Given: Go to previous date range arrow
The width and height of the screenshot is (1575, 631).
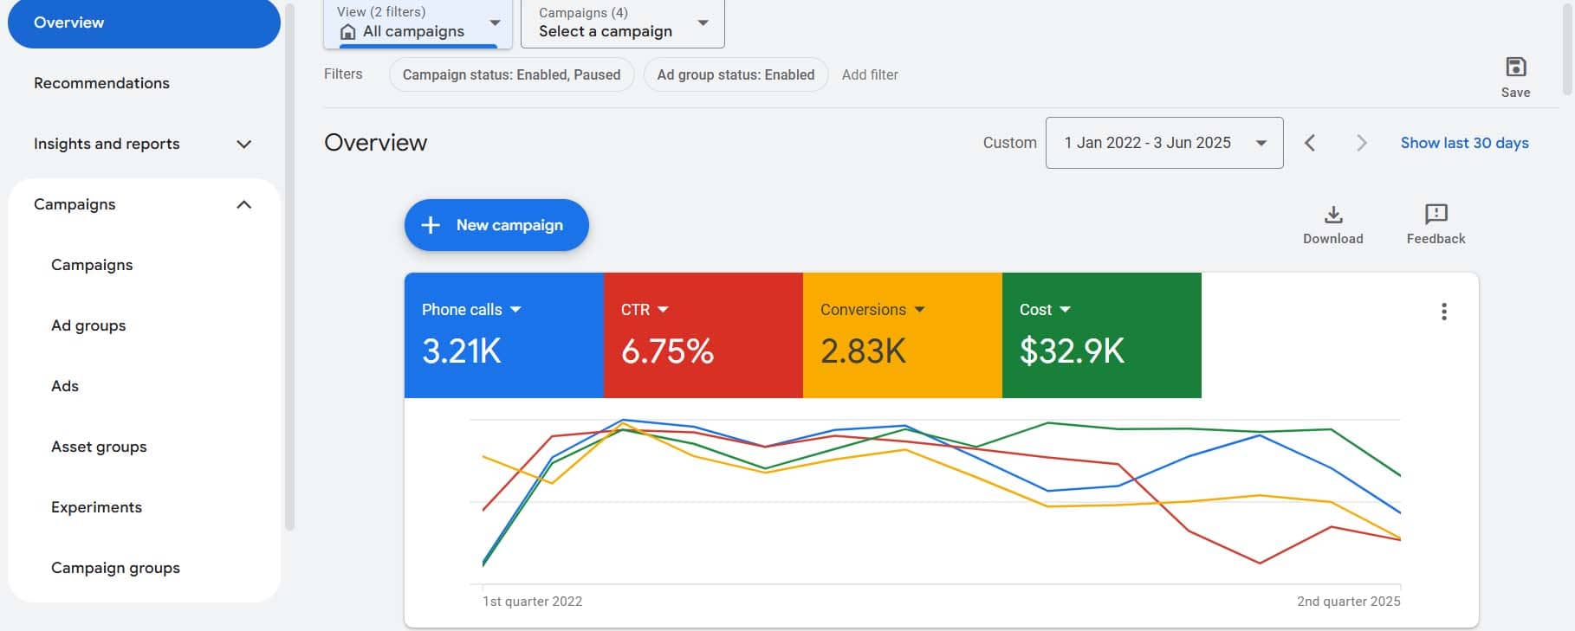Looking at the screenshot, I should [1310, 143].
